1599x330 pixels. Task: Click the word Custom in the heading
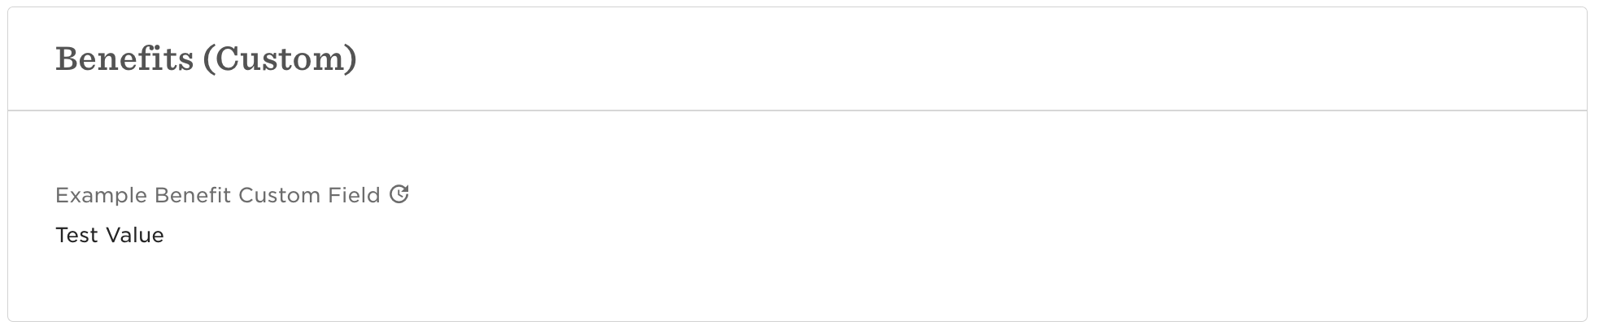click(281, 59)
